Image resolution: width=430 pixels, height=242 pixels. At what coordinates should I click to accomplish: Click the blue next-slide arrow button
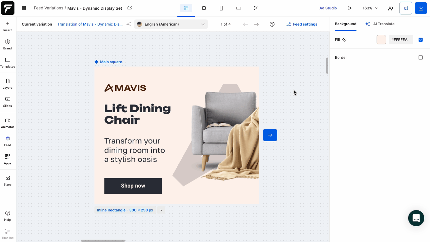pyautogui.click(x=270, y=135)
